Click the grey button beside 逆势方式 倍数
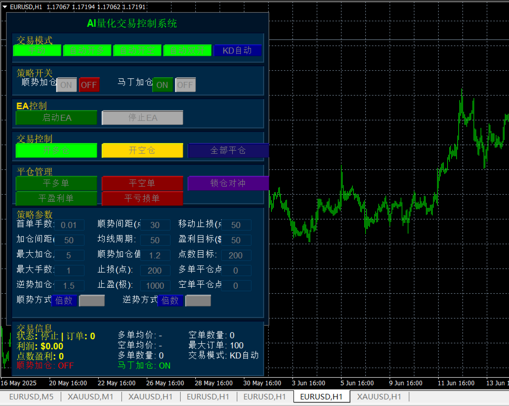 (x=198, y=301)
